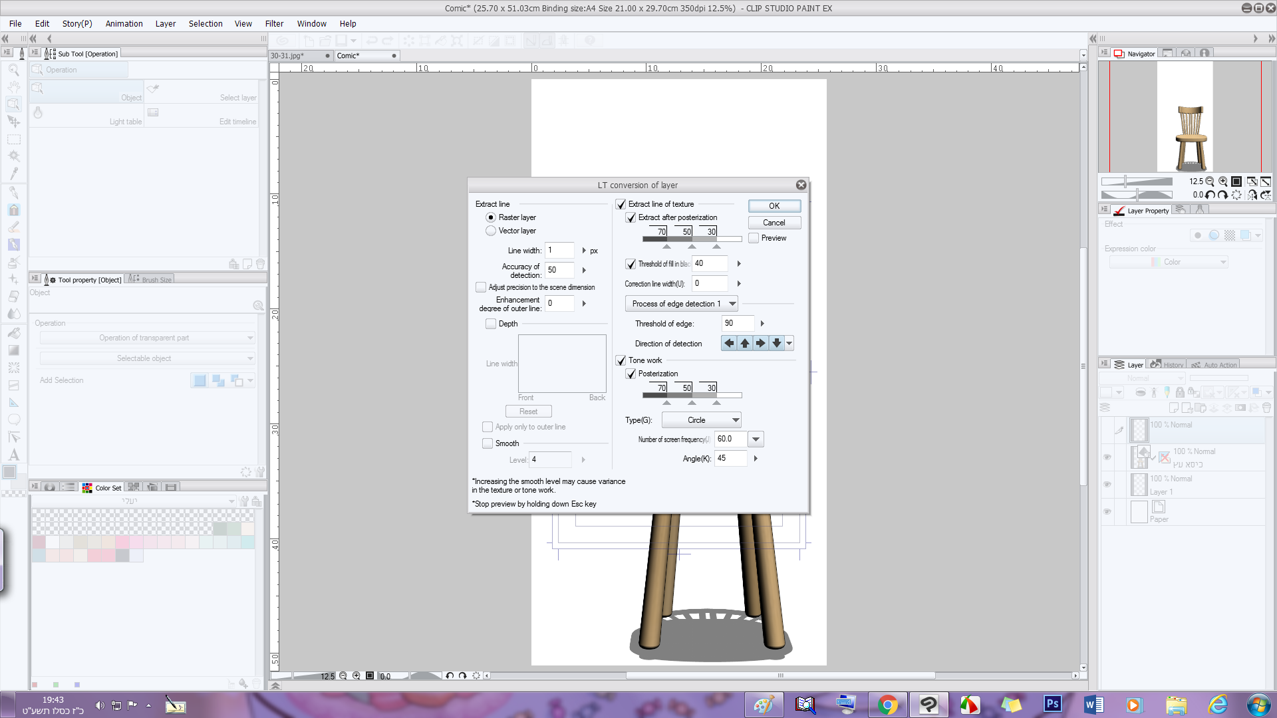Click the Navigator zoom in icon
This screenshot has width=1277, height=718.
pos(1223,181)
